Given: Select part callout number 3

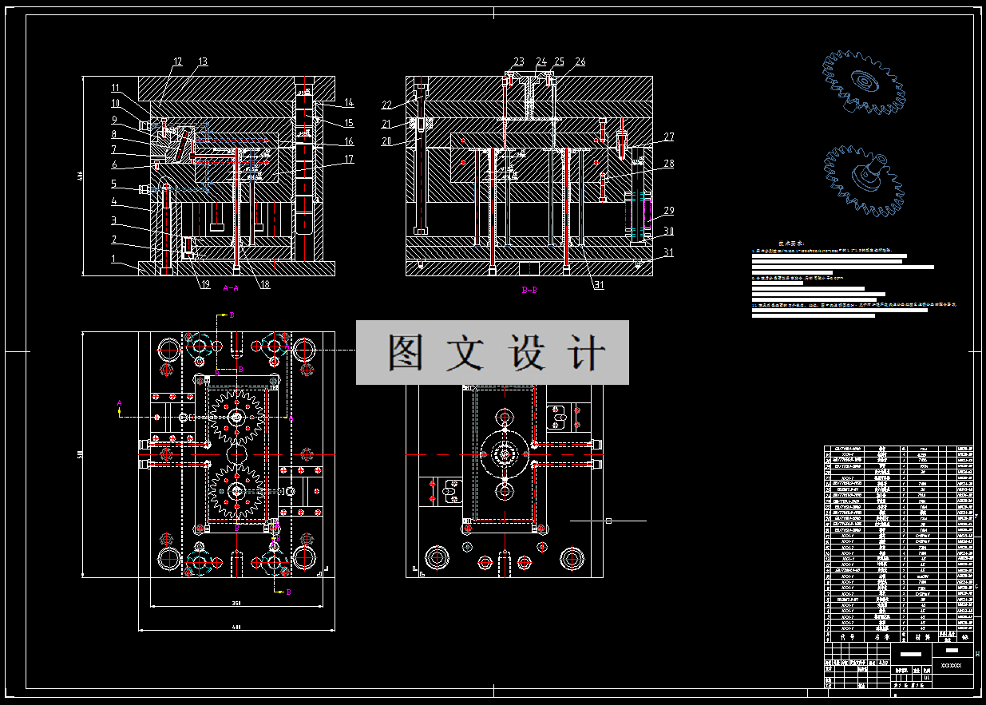Looking at the screenshot, I should coord(114,220).
